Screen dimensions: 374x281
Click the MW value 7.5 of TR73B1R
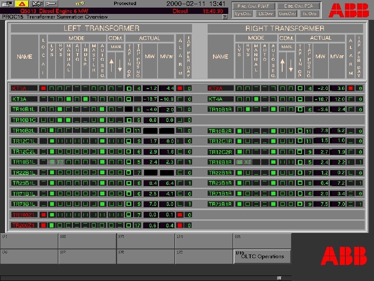tap(321, 204)
